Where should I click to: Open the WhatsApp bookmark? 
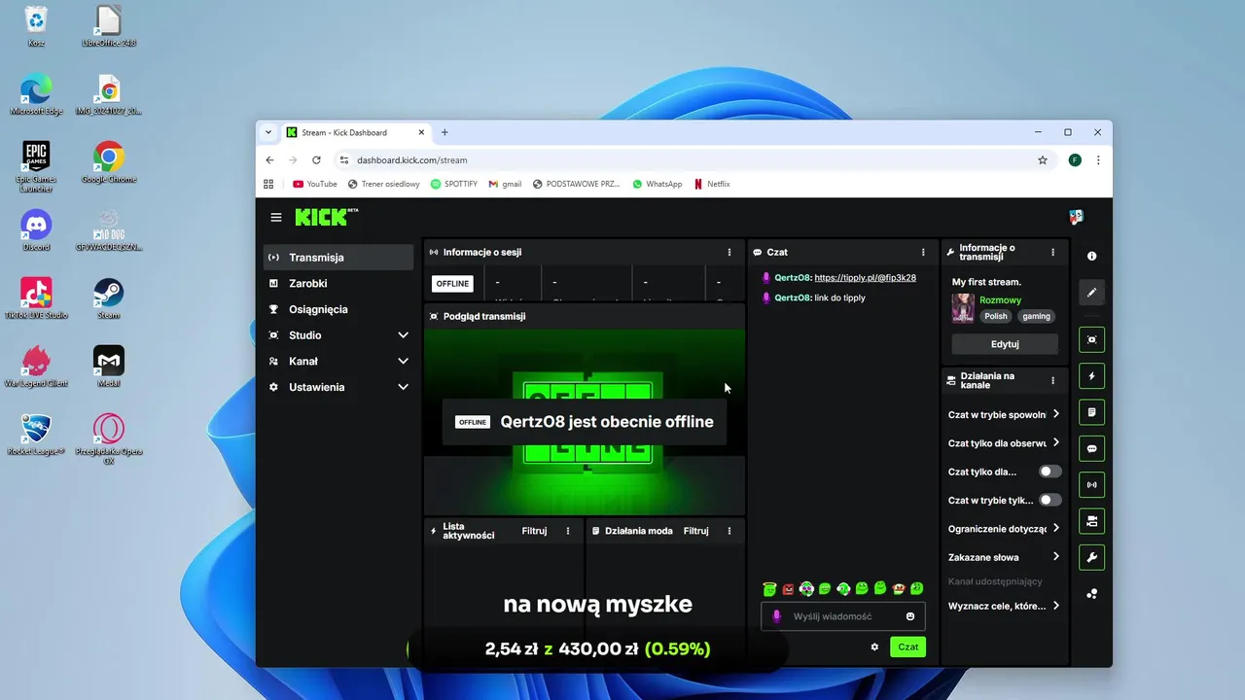658,184
